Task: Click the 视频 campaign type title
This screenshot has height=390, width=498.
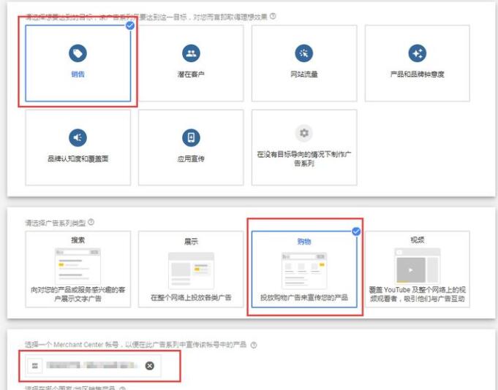Action: pos(417,240)
